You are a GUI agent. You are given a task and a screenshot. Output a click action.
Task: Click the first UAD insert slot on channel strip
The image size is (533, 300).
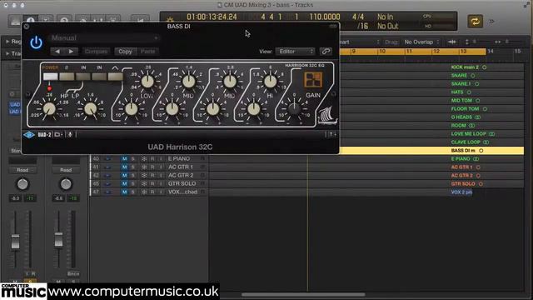click(15, 105)
